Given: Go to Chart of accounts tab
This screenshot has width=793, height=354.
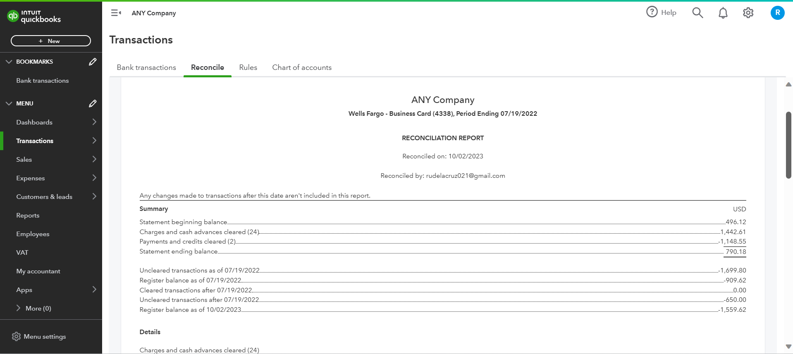Looking at the screenshot, I should (302, 67).
